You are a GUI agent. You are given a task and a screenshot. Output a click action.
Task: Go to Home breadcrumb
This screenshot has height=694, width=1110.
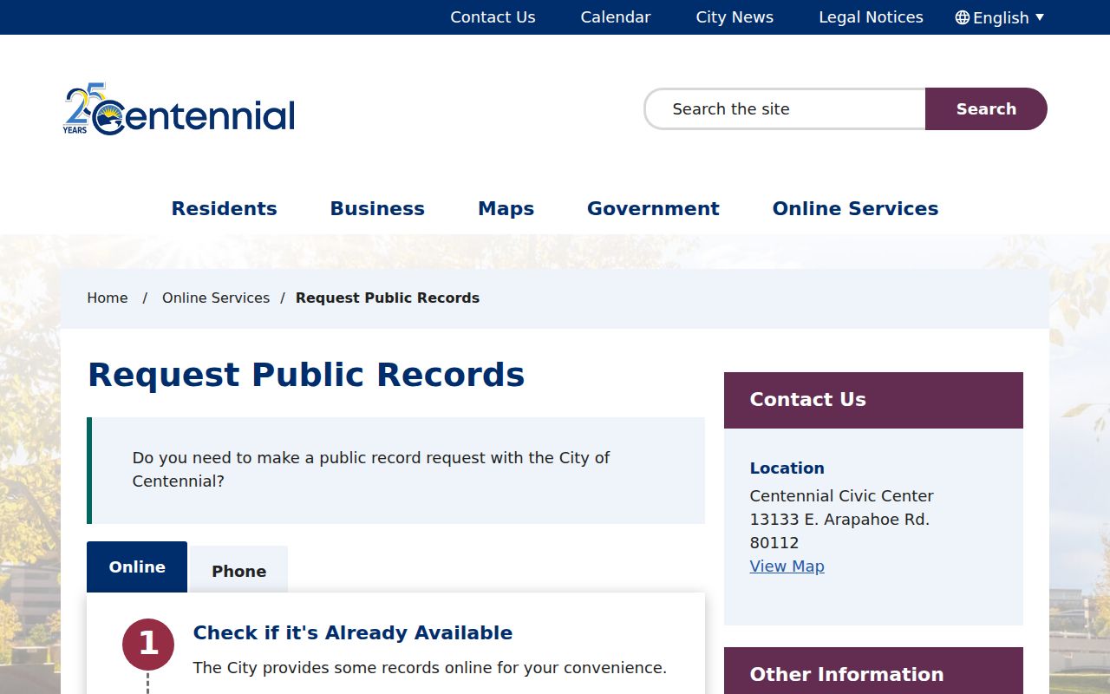pos(108,298)
